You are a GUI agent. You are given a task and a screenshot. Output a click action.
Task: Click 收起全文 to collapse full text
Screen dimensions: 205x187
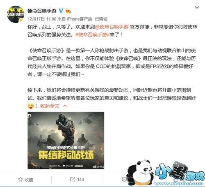pyautogui.click(x=50, y=106)
